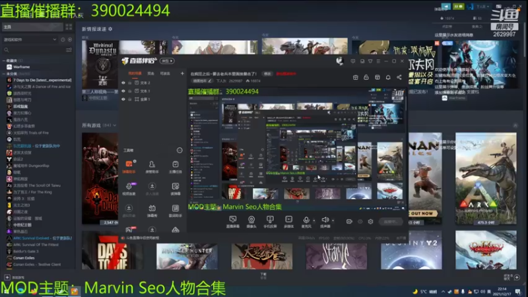
Task: Toggle lock on 文本 2 source
Action: (129, 83)
